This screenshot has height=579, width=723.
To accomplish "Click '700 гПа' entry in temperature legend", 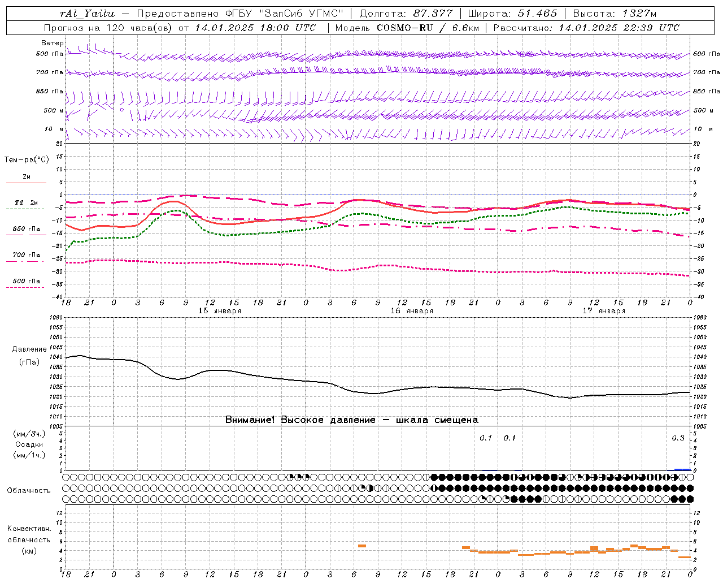I will (x=26, y=254).
